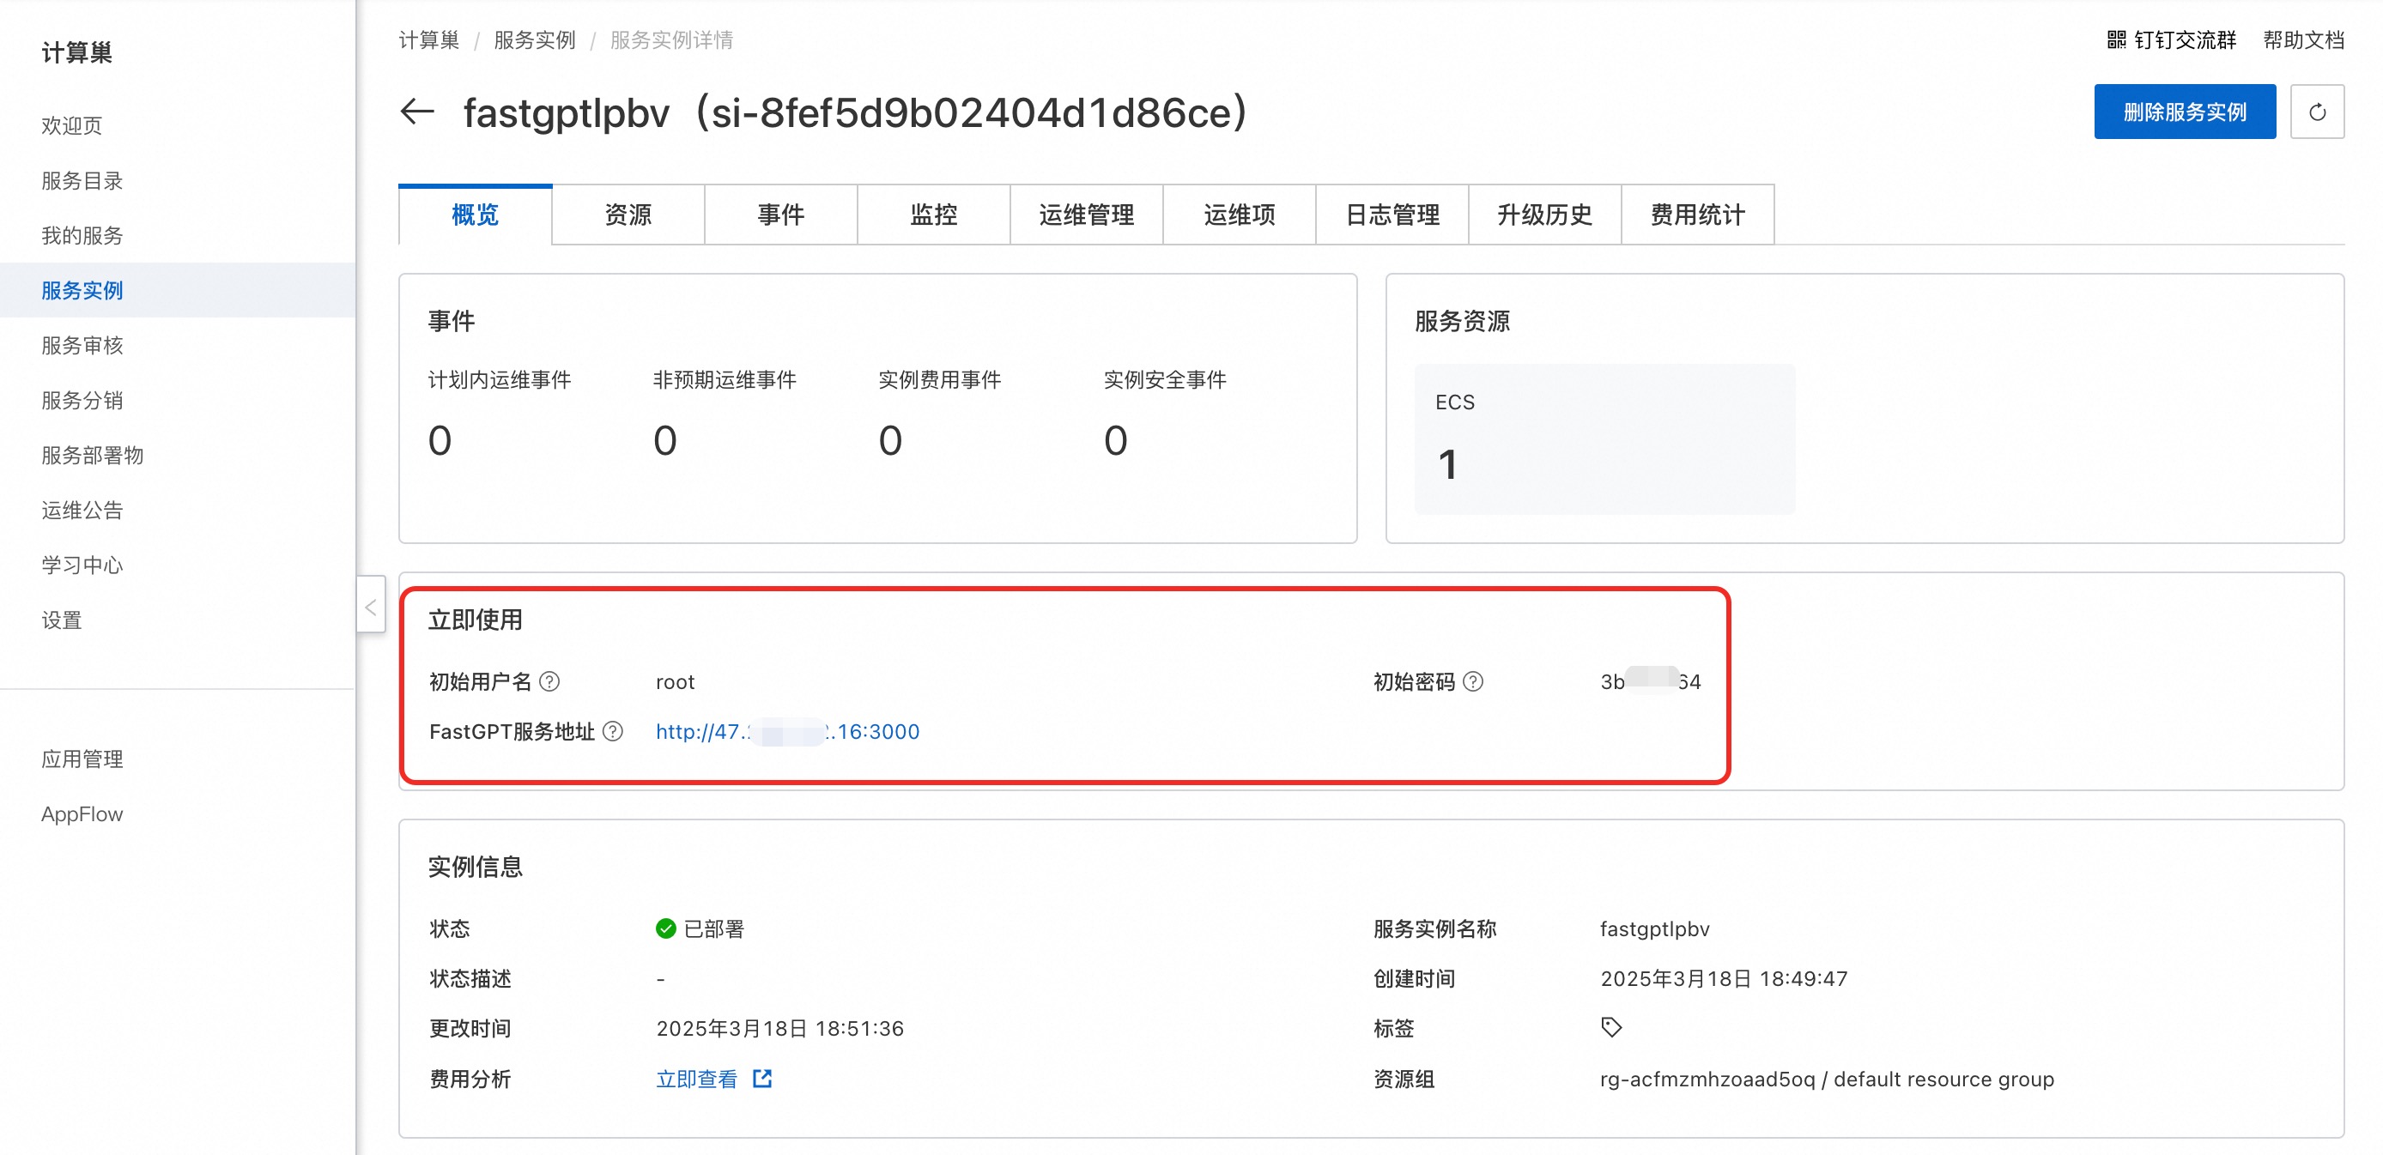
Task: Click the 更改时间 value 18:51:36
Action: click(779, 1028)
